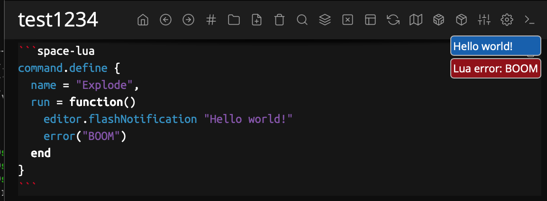Click the stacked layers icon

[325, 20]
